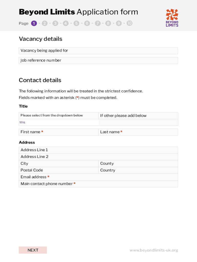Navigate to page 10 circle
The height and width of the screenshot is (262, 197).
pos(129,24)
